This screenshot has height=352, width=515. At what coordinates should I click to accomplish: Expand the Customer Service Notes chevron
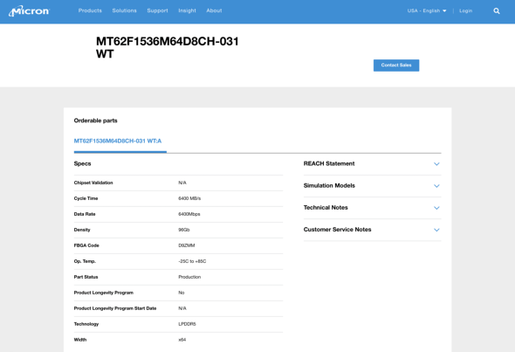coord(436,230)
